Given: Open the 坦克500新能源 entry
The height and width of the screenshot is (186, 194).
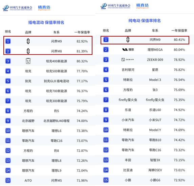Looking at the screenshot, I should pyautogui.click(x=57, y=71).
